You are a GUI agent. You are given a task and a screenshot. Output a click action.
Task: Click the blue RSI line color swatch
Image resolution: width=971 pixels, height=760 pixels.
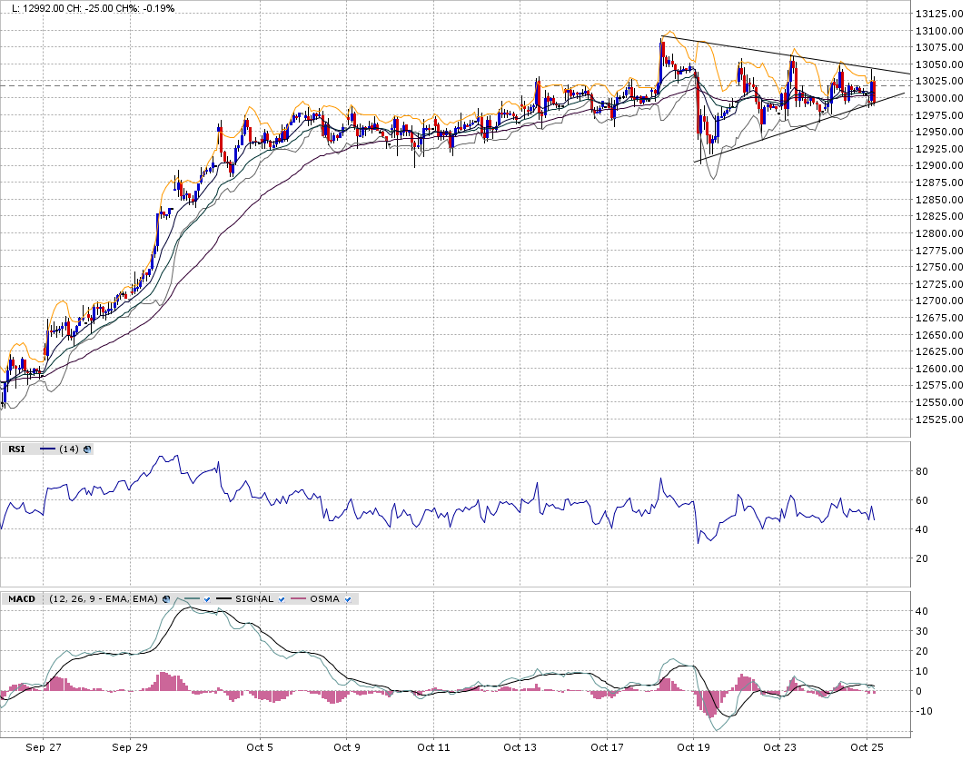click(47, 449)
